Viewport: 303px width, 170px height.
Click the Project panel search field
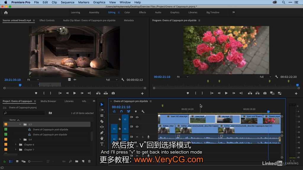24,113
